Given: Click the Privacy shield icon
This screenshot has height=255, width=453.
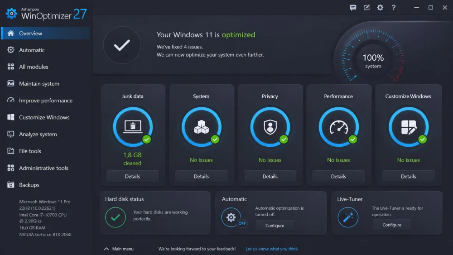Looking at the screenshot, I should [x=270, y=127].
